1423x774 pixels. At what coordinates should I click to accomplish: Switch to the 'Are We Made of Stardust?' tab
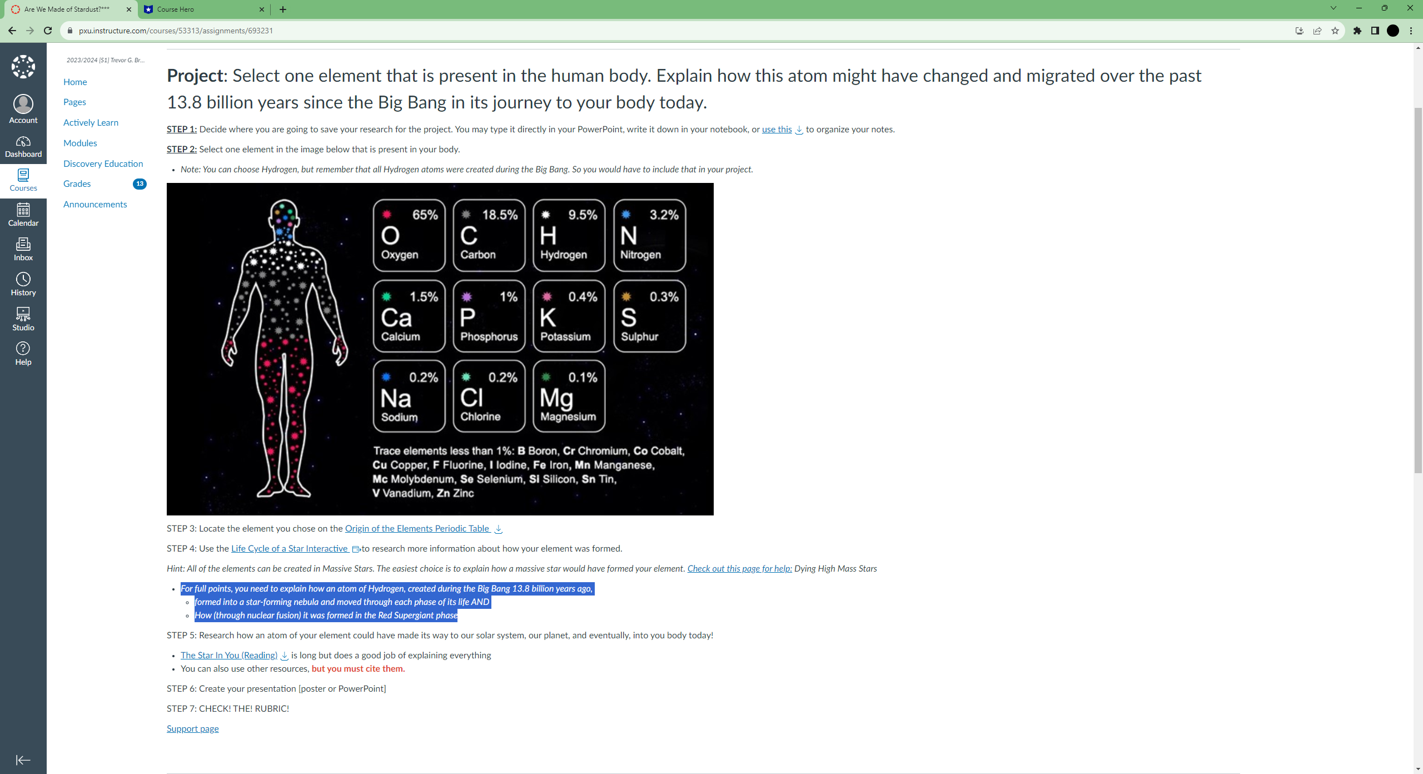coord(67,9)
